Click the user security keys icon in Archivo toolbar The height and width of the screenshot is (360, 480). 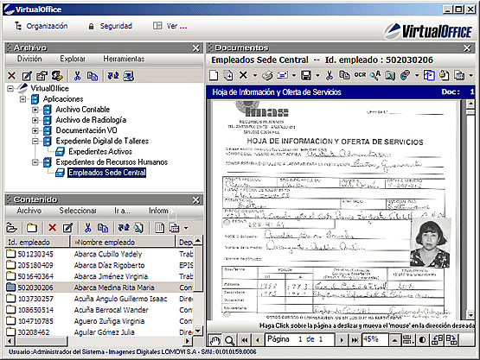click(x=57, y=75)
